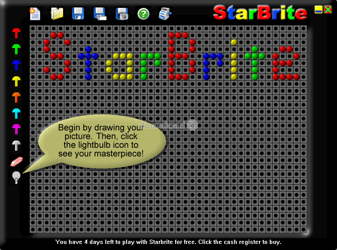Image resolution: width=337 pixels, height=250 pixels.
Task: Click the cash register to buy
Action: coord(165,13)
